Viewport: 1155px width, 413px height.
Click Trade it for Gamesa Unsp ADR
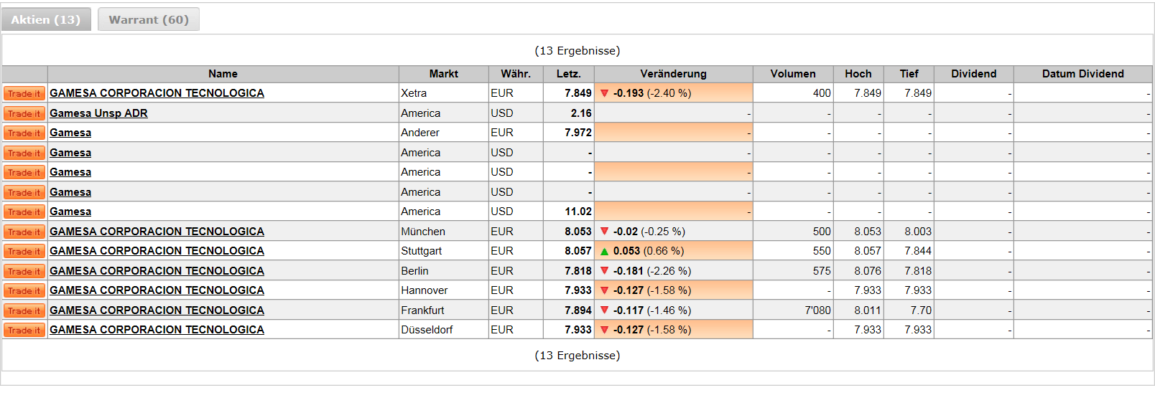pos(24,113)
